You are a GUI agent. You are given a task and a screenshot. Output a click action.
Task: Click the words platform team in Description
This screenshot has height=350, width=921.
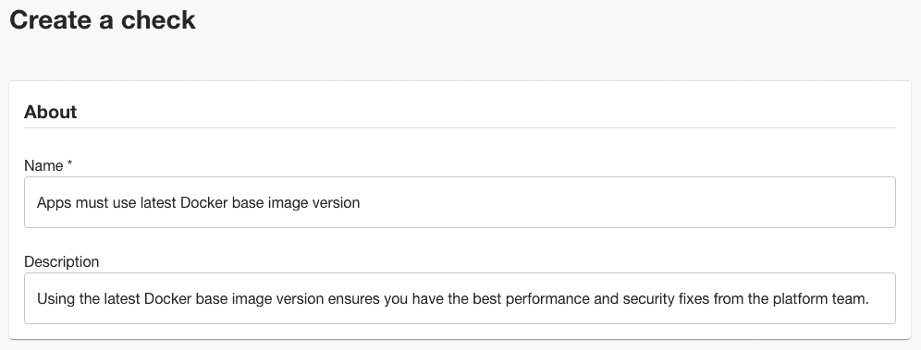[829, 299]
